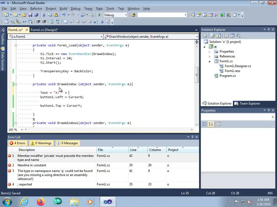Click the New Project toolbar icon
277x207 pixels.
tap(6, 15)
